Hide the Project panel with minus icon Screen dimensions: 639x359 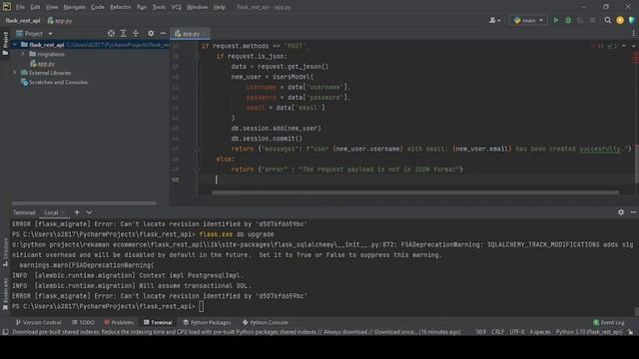163,33
